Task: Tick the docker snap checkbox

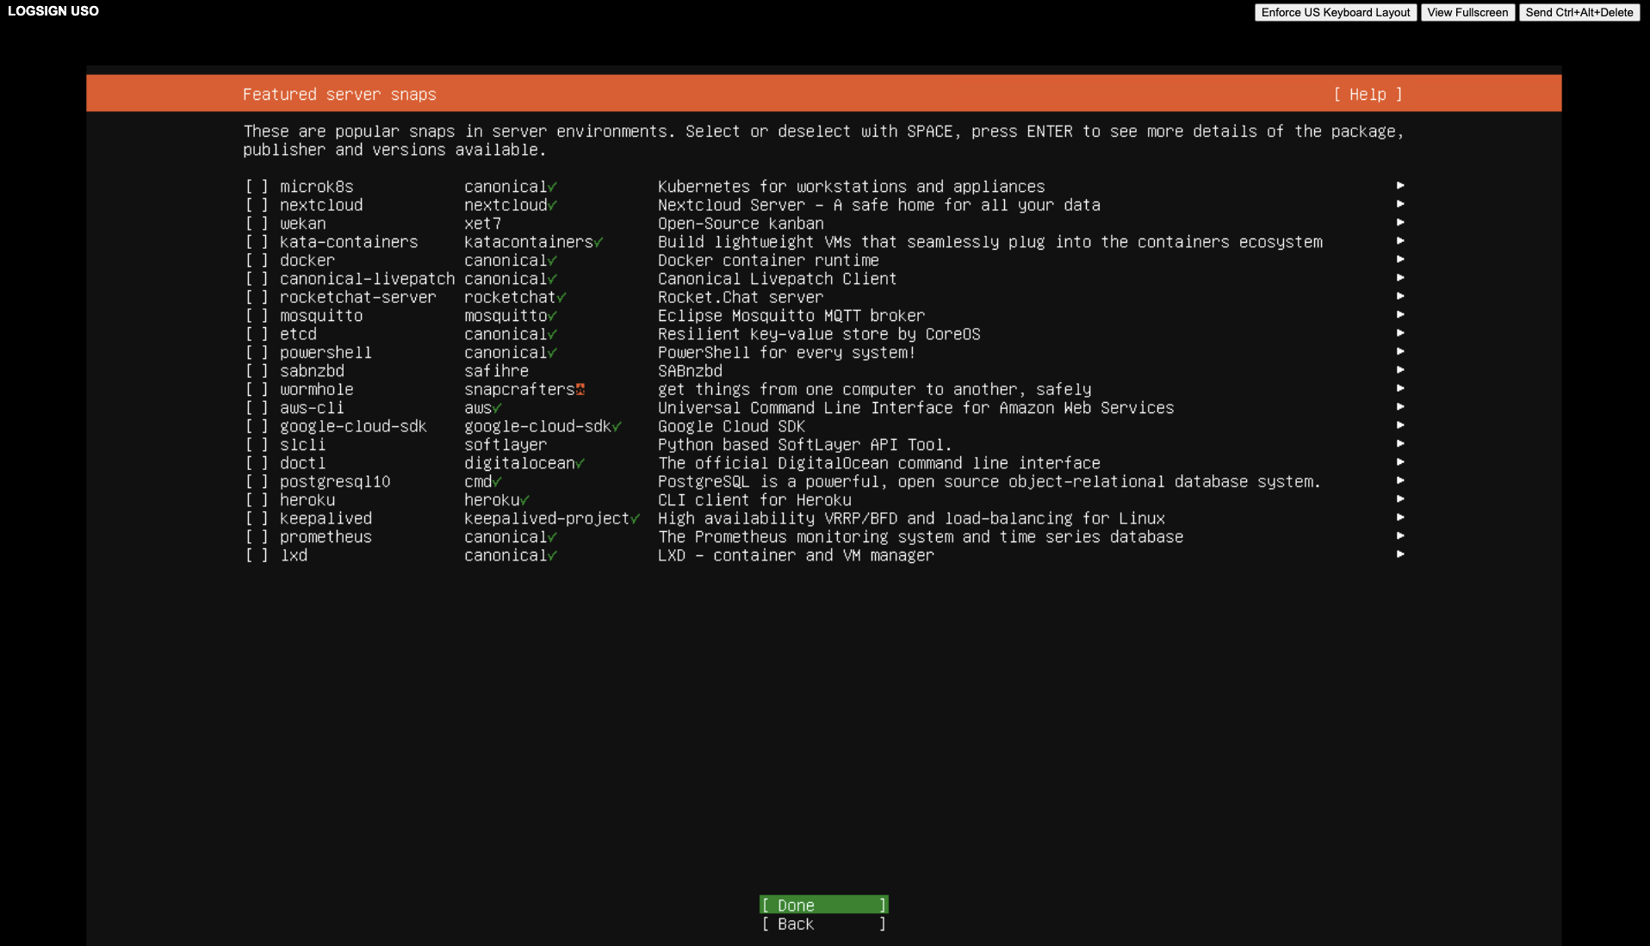Action: (257, 261)
